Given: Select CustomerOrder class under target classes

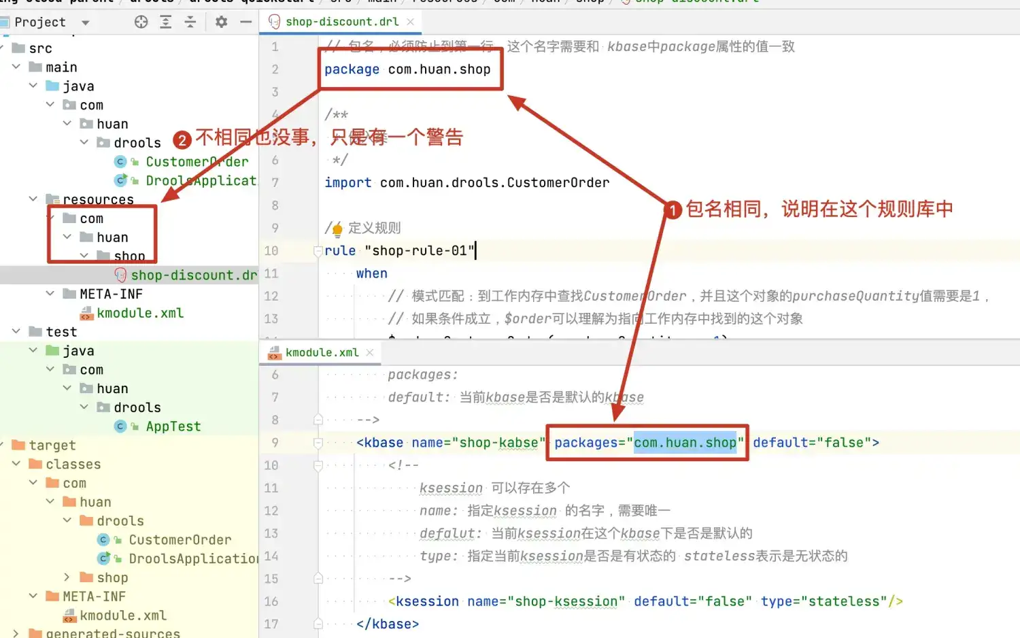Looking at the screenshot, I should [180, 539].
